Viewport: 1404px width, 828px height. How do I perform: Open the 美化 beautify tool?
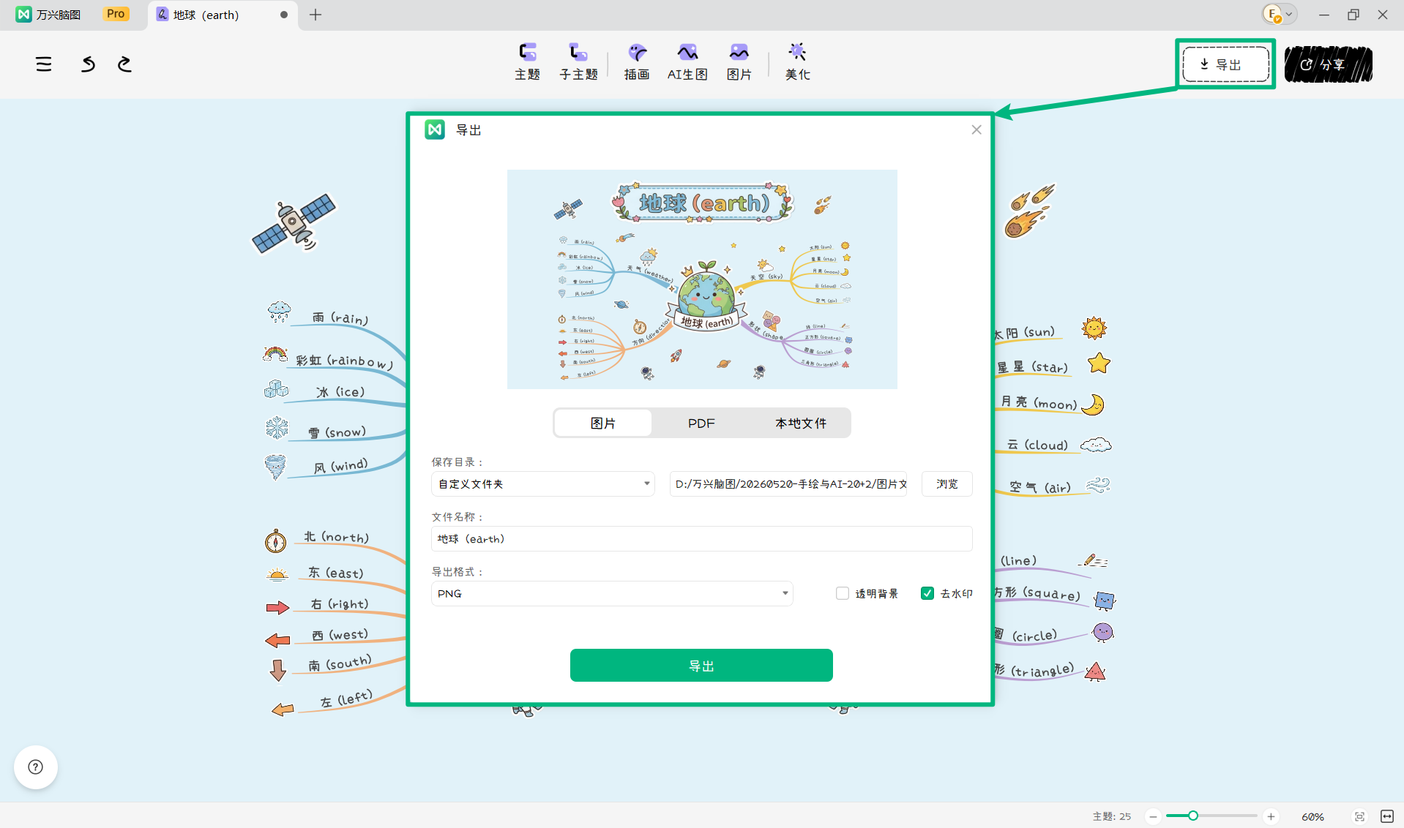797,61
